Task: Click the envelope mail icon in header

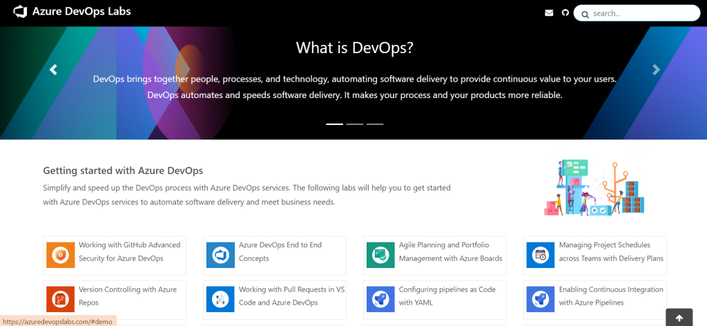Action: tap(549, 12)
